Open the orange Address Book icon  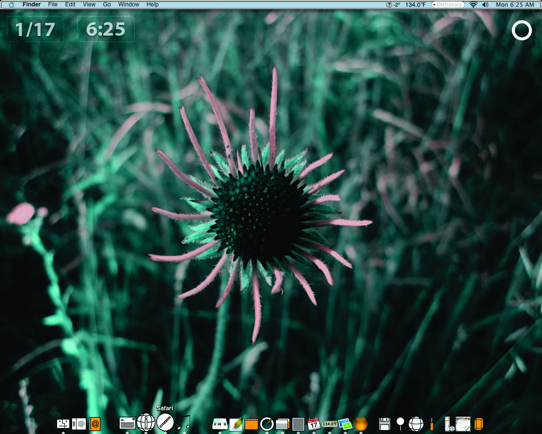tap(95, 423)
